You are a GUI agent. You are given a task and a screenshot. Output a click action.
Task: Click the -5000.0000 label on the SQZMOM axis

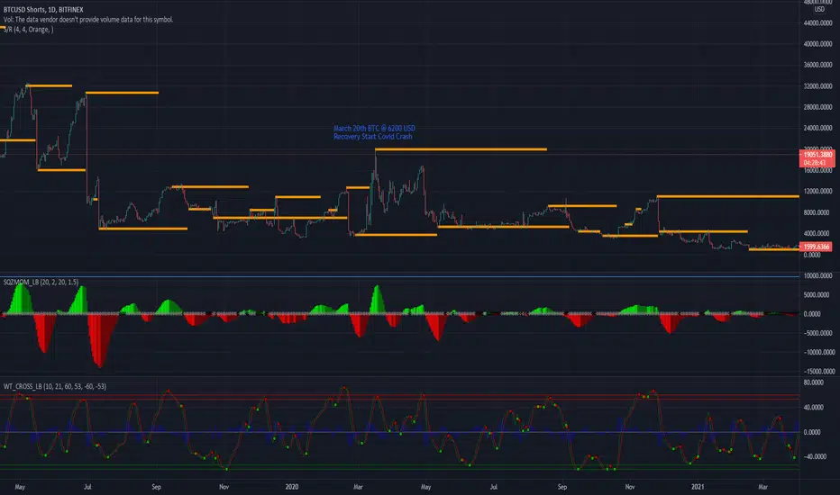817,333
